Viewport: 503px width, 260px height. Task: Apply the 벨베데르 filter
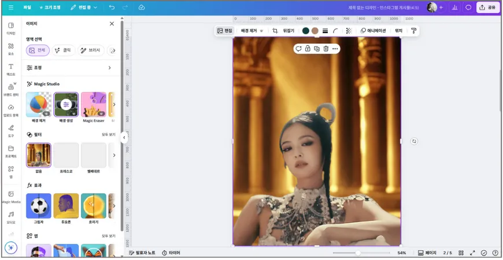click(x=94, y=155)
